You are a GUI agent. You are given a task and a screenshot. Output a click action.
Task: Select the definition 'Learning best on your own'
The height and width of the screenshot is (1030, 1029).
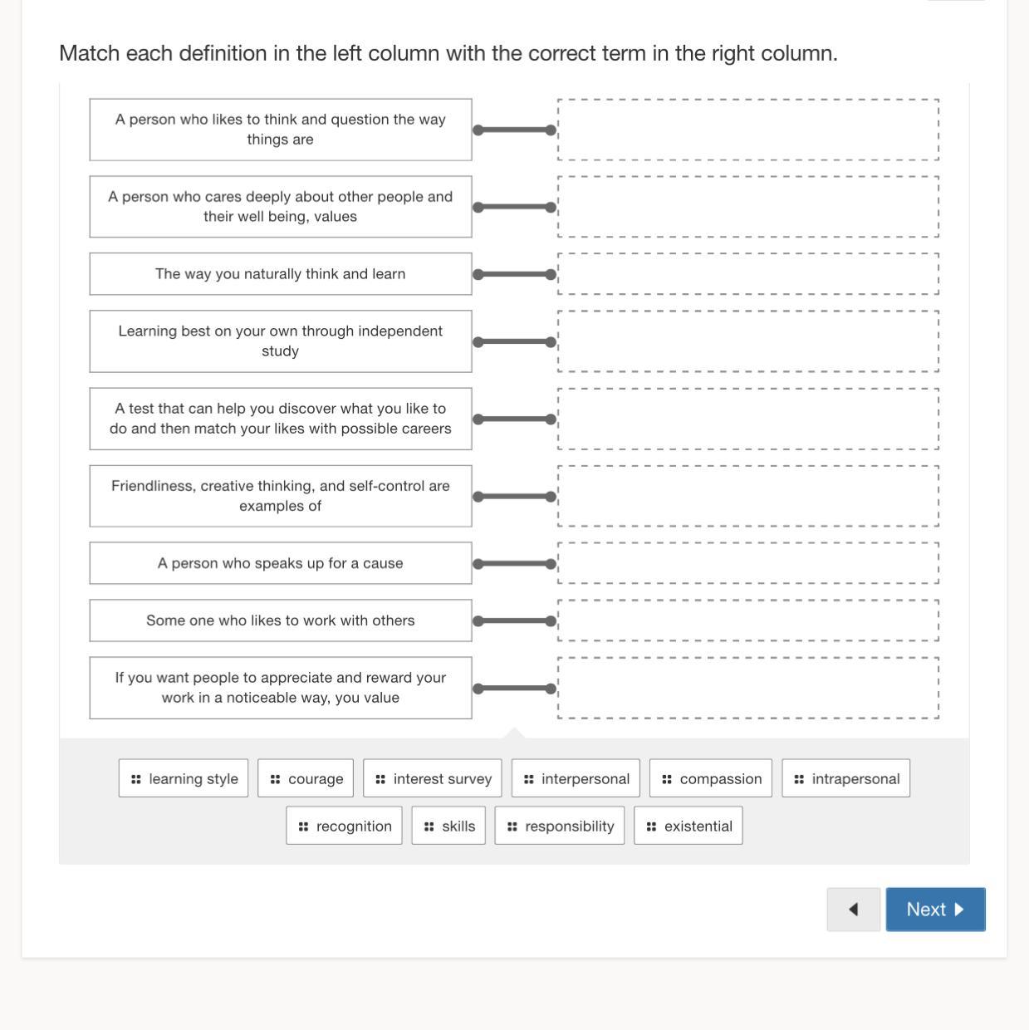point(281,341)
